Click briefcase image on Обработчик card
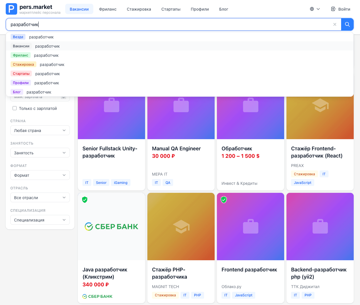Screen dimensions: 360x305 tap(251, 105)
